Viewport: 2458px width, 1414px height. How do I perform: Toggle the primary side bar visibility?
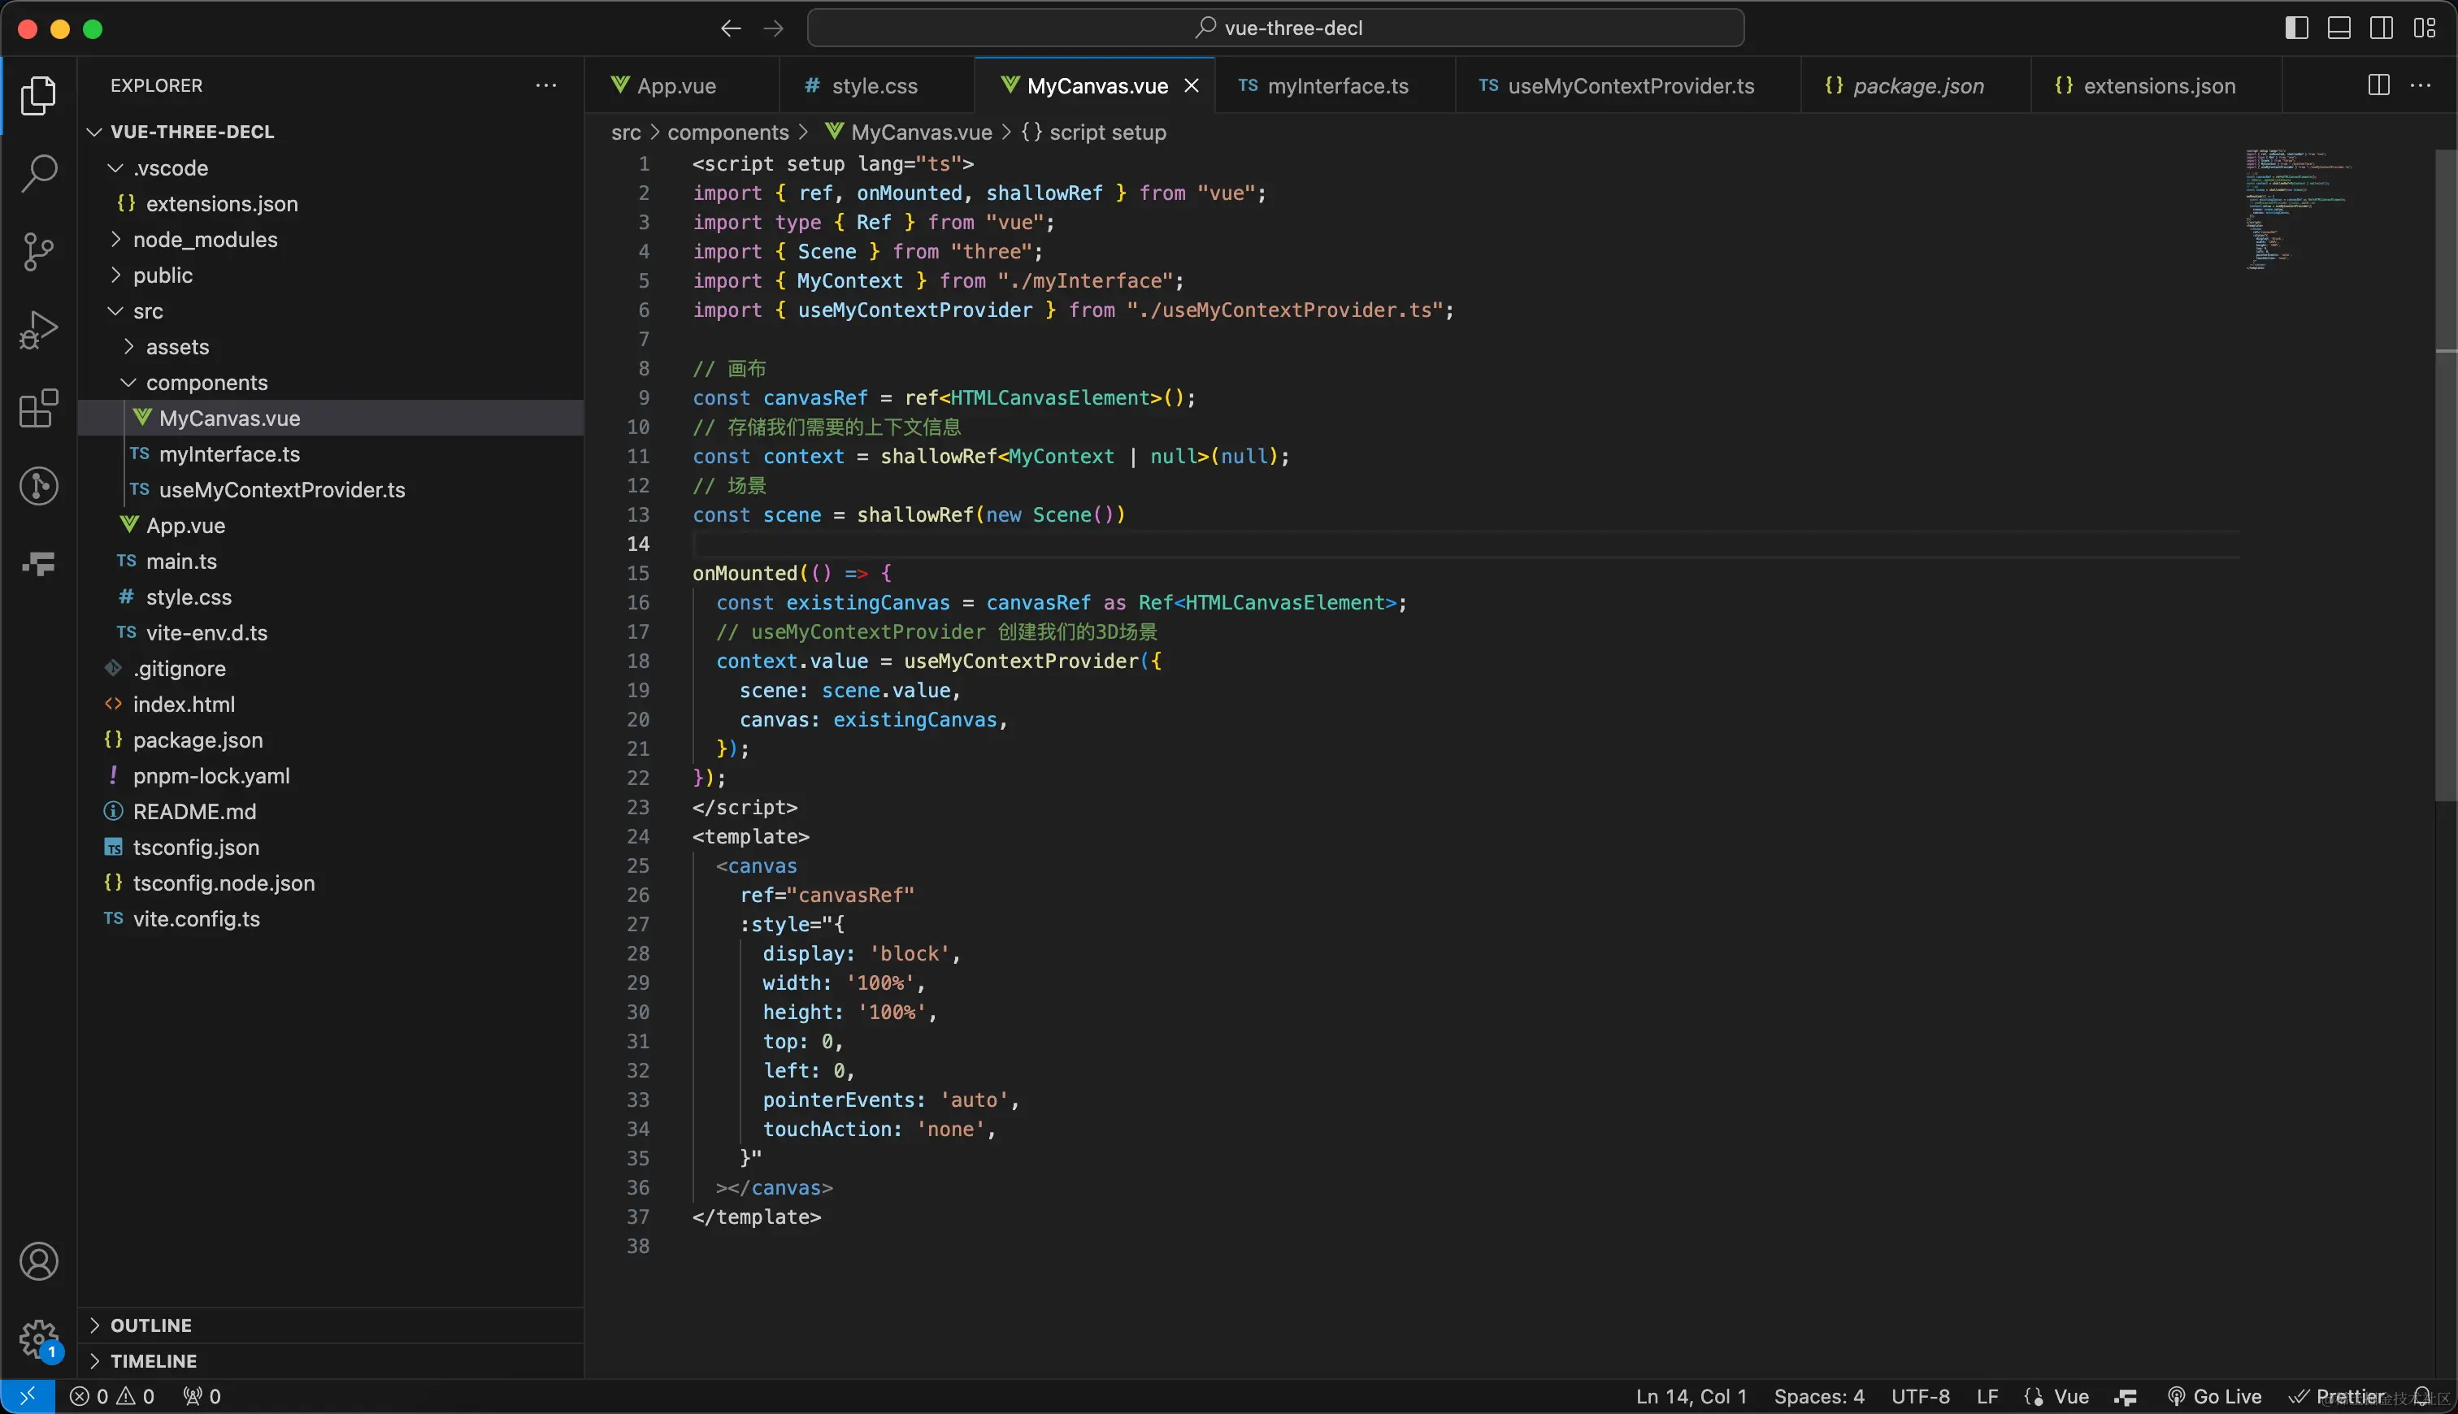point(2297,28)
